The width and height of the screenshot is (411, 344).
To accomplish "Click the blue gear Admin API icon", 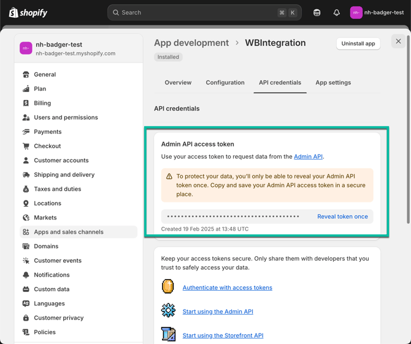I will (x=168, y=310).
